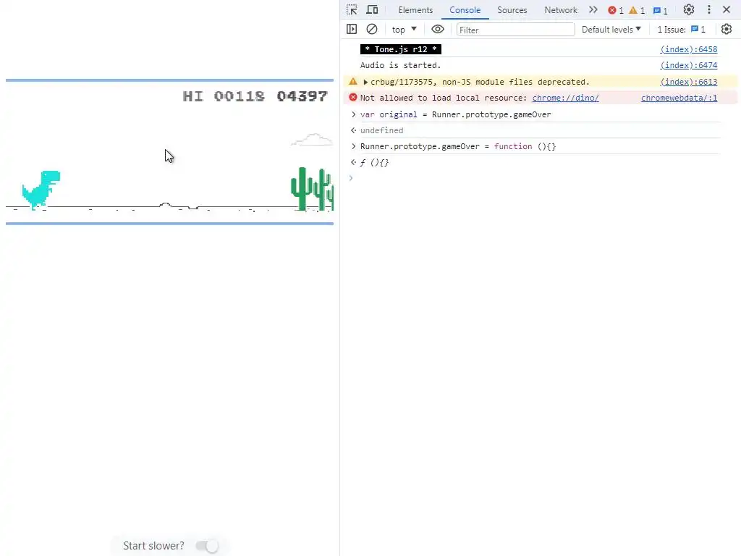Click the red error count badge

pyautogui.click(x=616, y=10)
